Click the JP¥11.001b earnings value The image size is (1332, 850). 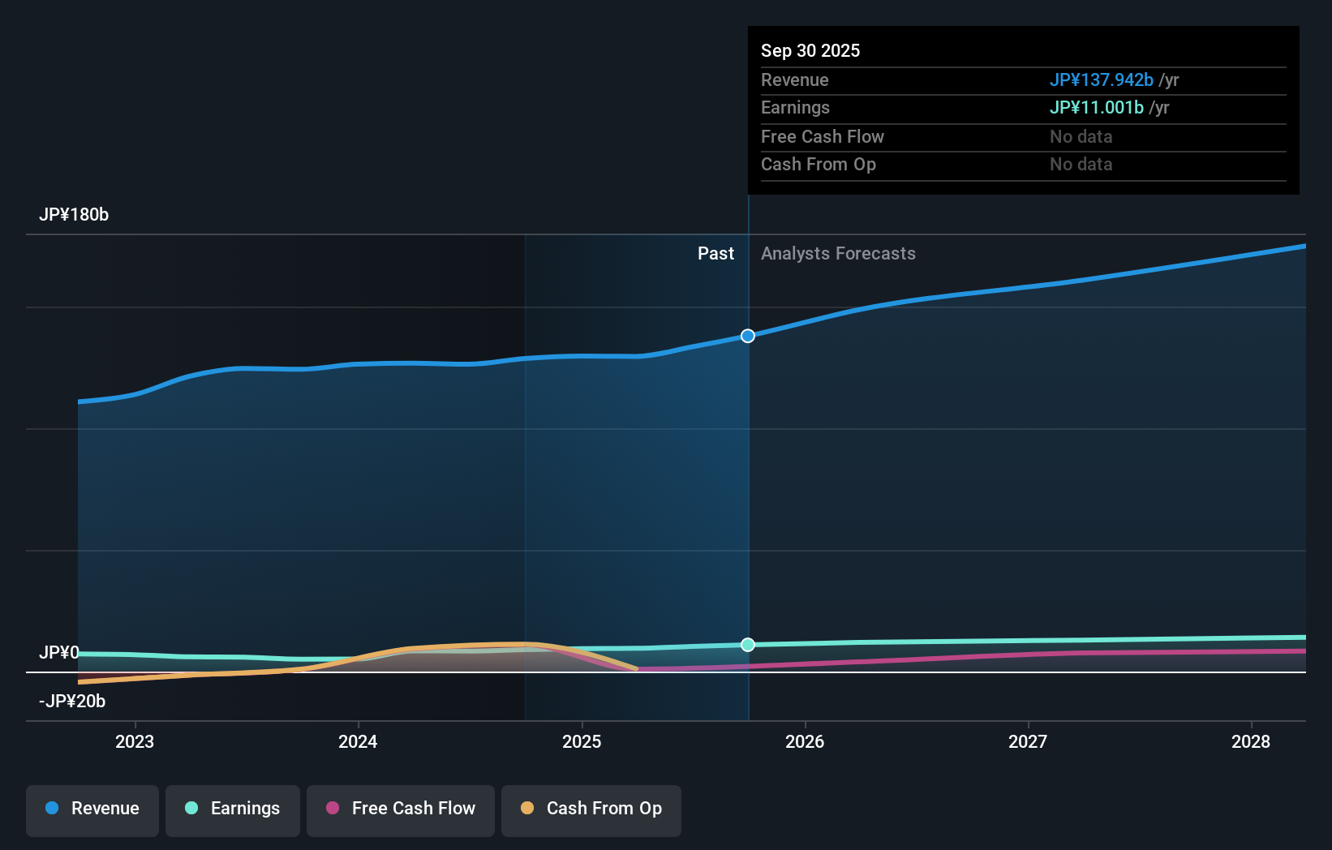(1097, 107)
